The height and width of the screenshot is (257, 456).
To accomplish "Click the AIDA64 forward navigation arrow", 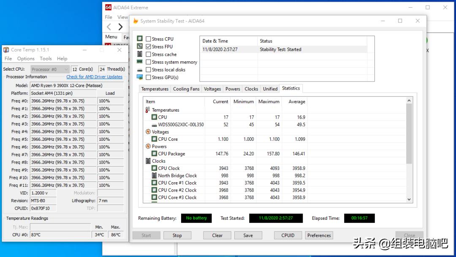I will point(120,27).
